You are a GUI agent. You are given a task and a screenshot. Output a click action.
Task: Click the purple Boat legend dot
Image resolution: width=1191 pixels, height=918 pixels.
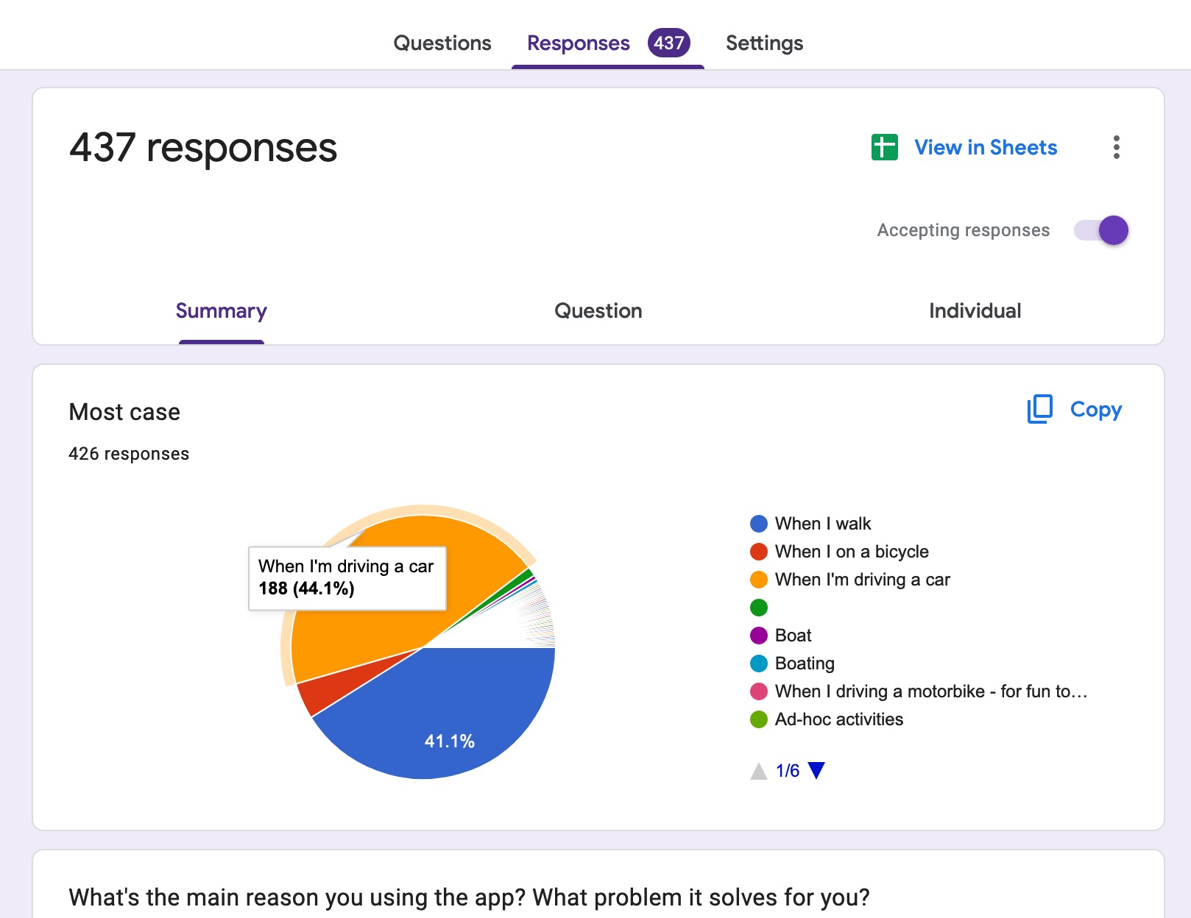pyautogui.click(x=758, y=636)
